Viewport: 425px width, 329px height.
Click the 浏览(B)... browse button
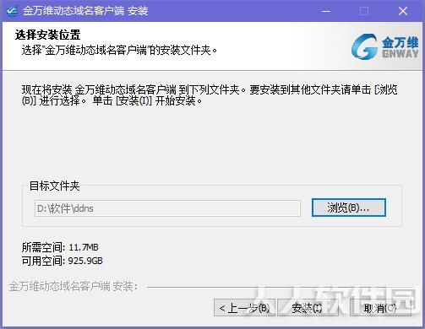[x=348, y=208]
